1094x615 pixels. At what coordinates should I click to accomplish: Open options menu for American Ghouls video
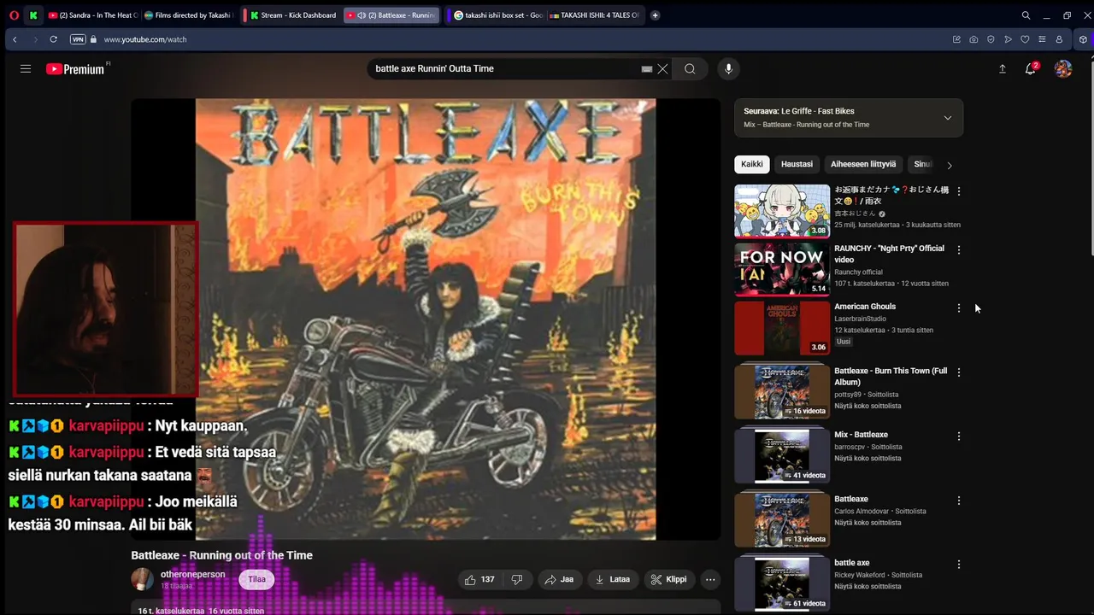[958, 308]
